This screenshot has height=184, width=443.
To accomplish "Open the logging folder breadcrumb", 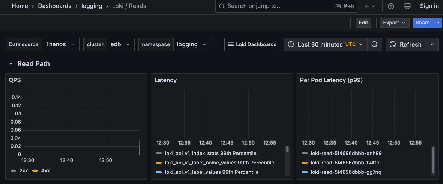I will (92, 6).
